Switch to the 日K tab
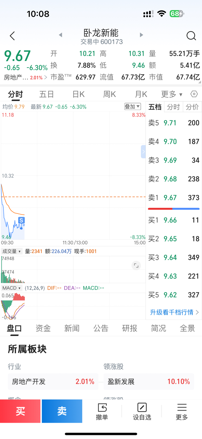Image resolution: width=202 pixels, height=439 pixels. click(78, 94)
